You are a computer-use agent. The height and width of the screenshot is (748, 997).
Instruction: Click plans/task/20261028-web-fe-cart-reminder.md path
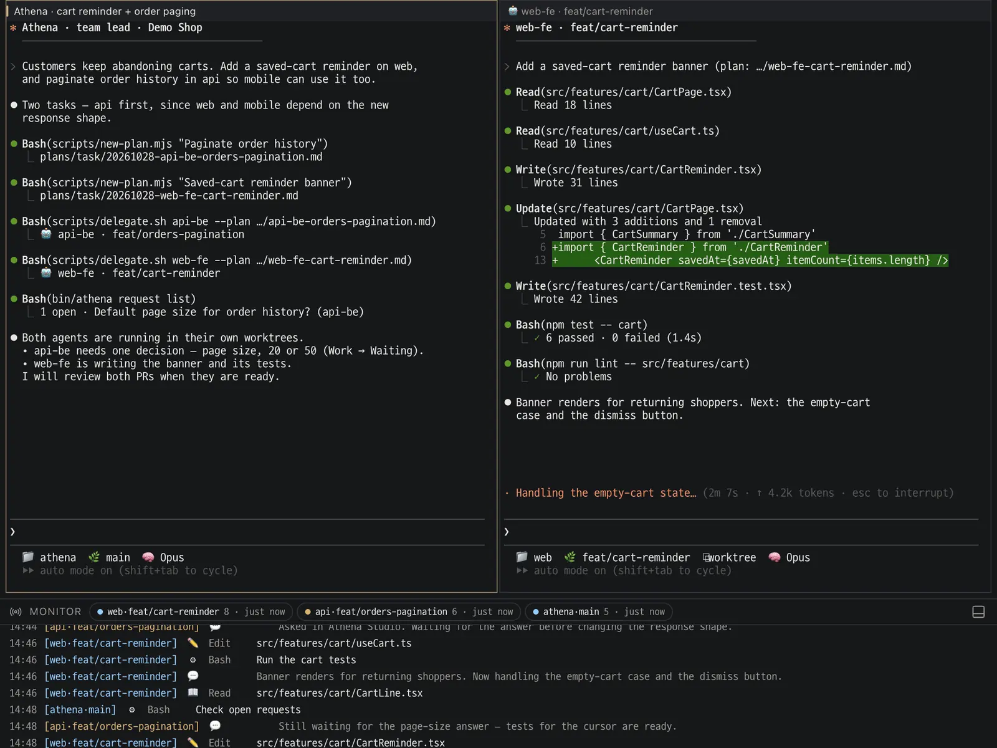pos(169,196)
